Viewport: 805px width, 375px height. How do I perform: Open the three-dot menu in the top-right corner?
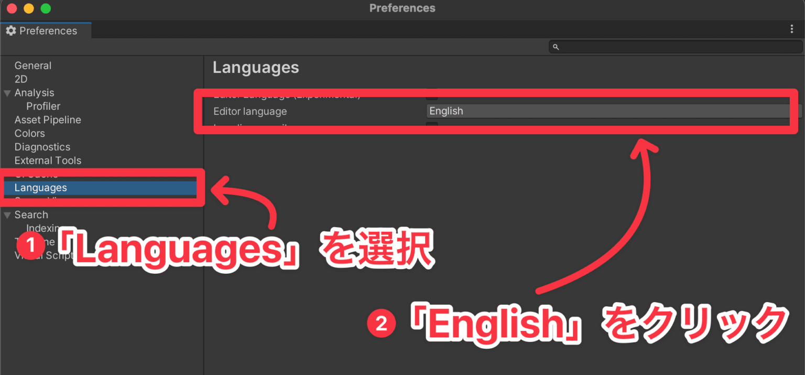(x=792, y=29)
